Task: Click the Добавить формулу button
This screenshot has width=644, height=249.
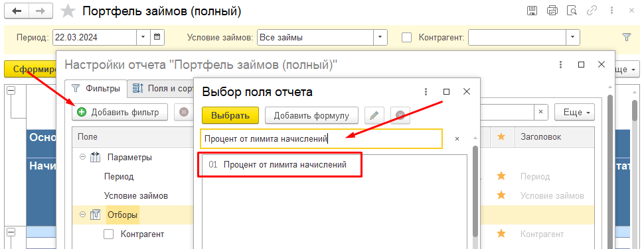Action: point(311,115)
